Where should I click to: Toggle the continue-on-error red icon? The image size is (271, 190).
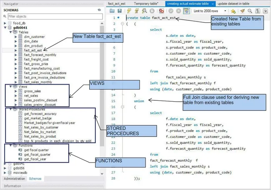click(x=161, y=11)
